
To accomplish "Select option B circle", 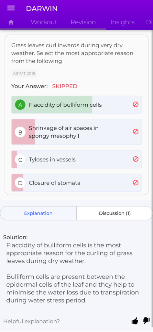I will [20, 132].
